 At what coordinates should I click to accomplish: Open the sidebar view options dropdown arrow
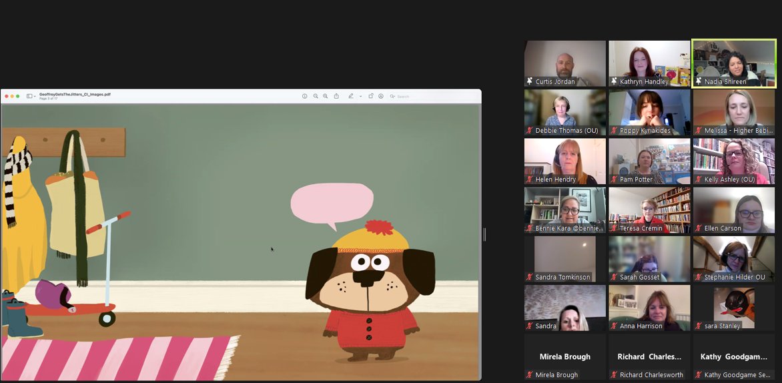coord(35,96)
